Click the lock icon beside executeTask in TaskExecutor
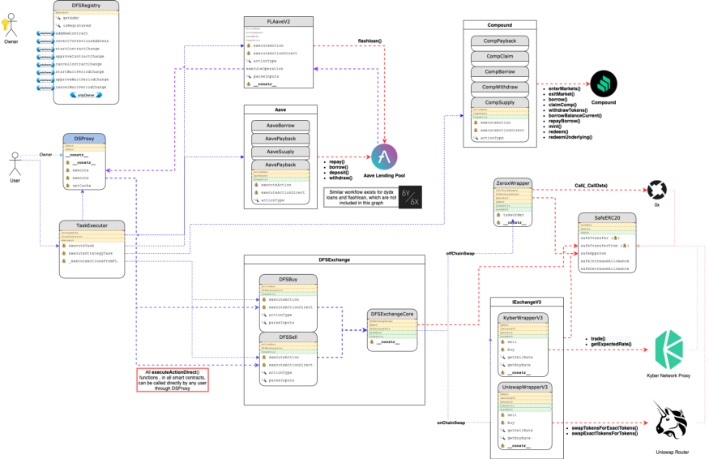709x459 pixels. tap(64, 246)
